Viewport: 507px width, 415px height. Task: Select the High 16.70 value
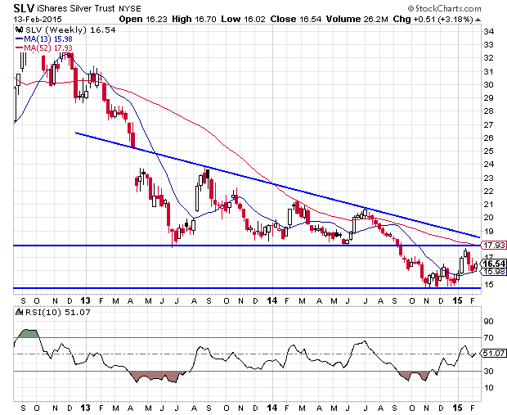(x=194, y=19)
